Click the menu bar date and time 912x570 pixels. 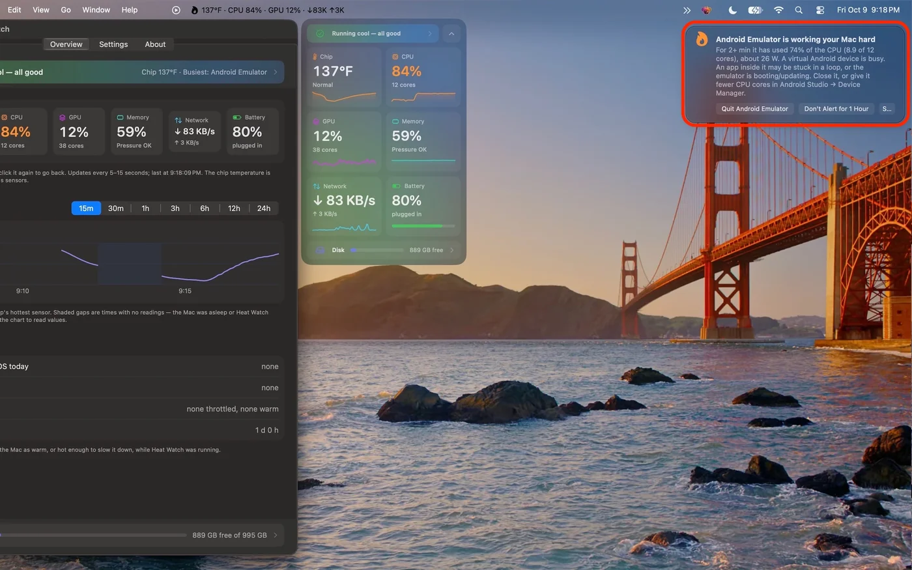[x=868, y=10]
